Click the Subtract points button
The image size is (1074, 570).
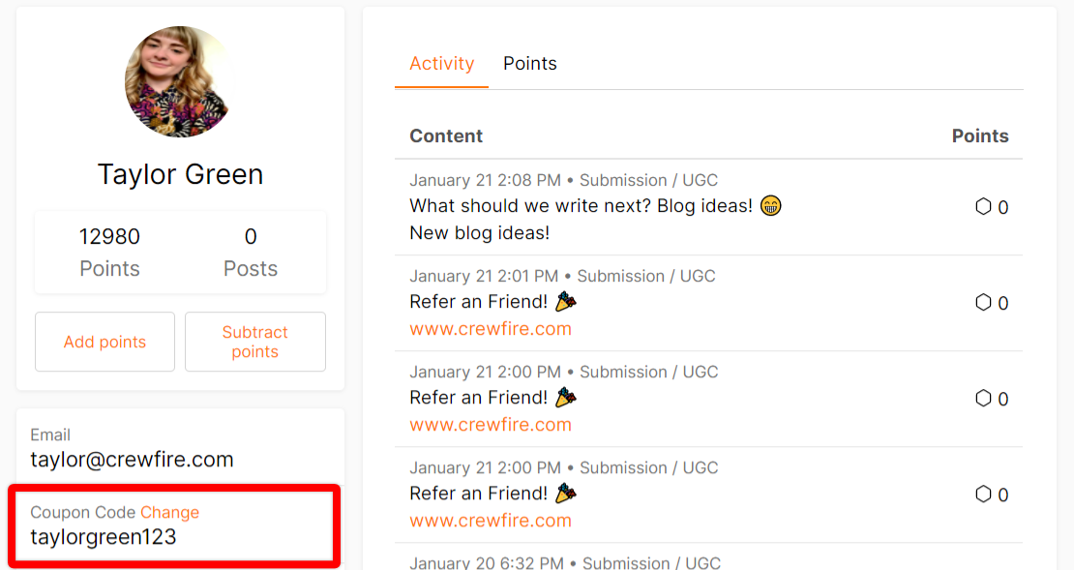254,342
